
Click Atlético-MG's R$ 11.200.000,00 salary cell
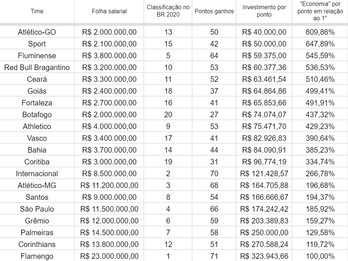(109, 185)
